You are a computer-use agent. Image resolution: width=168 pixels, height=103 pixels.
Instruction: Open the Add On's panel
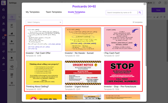point(12,84)
